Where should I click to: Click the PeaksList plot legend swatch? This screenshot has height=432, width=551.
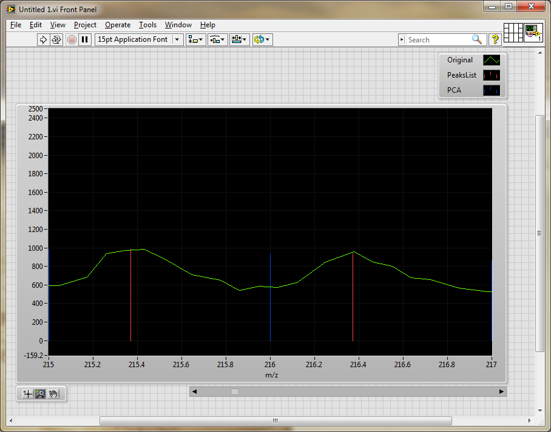point(491,76)
